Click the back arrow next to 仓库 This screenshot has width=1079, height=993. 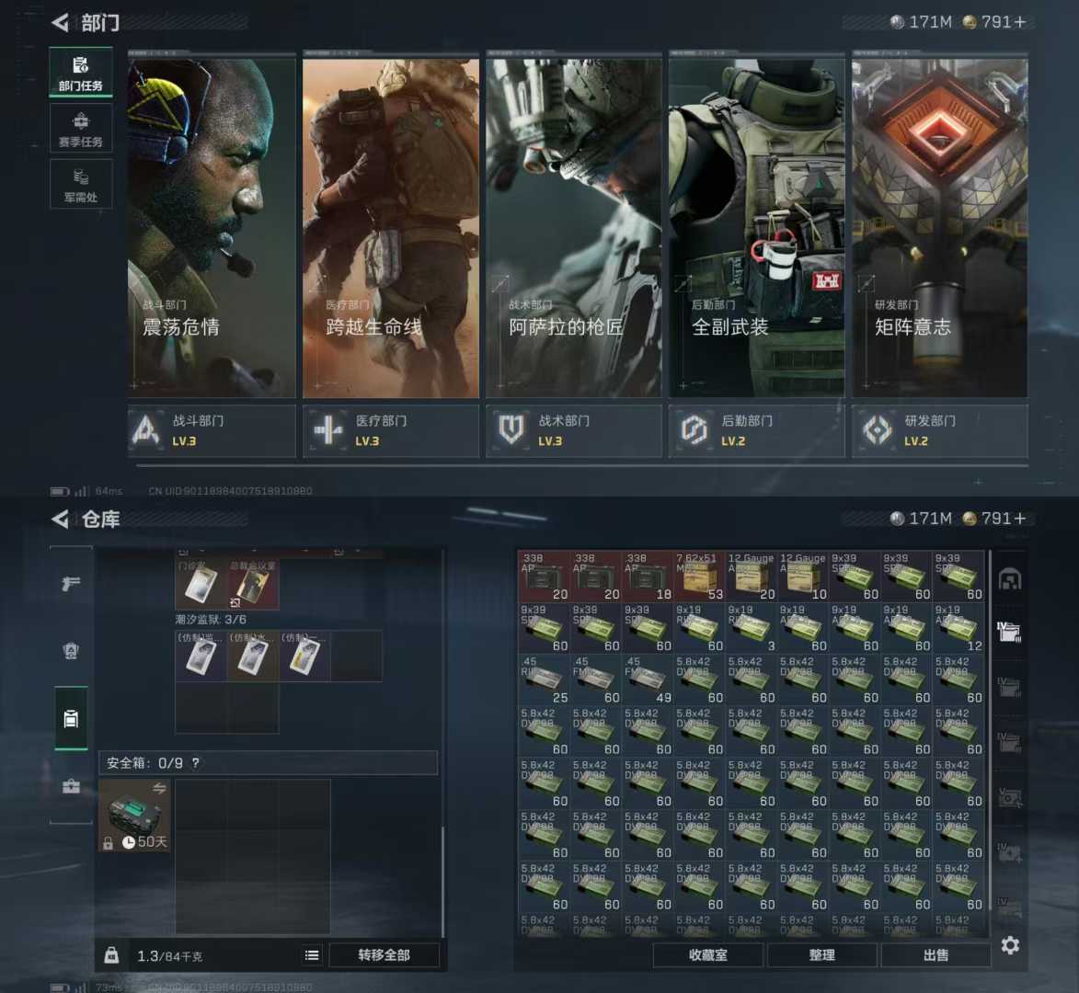61,519
